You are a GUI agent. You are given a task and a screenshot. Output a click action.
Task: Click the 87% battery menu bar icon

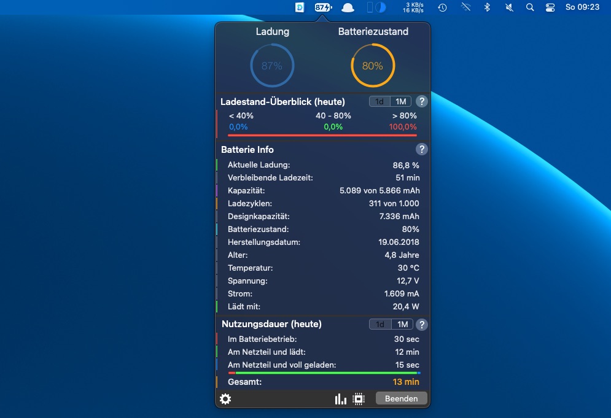(x=324, y=7)
